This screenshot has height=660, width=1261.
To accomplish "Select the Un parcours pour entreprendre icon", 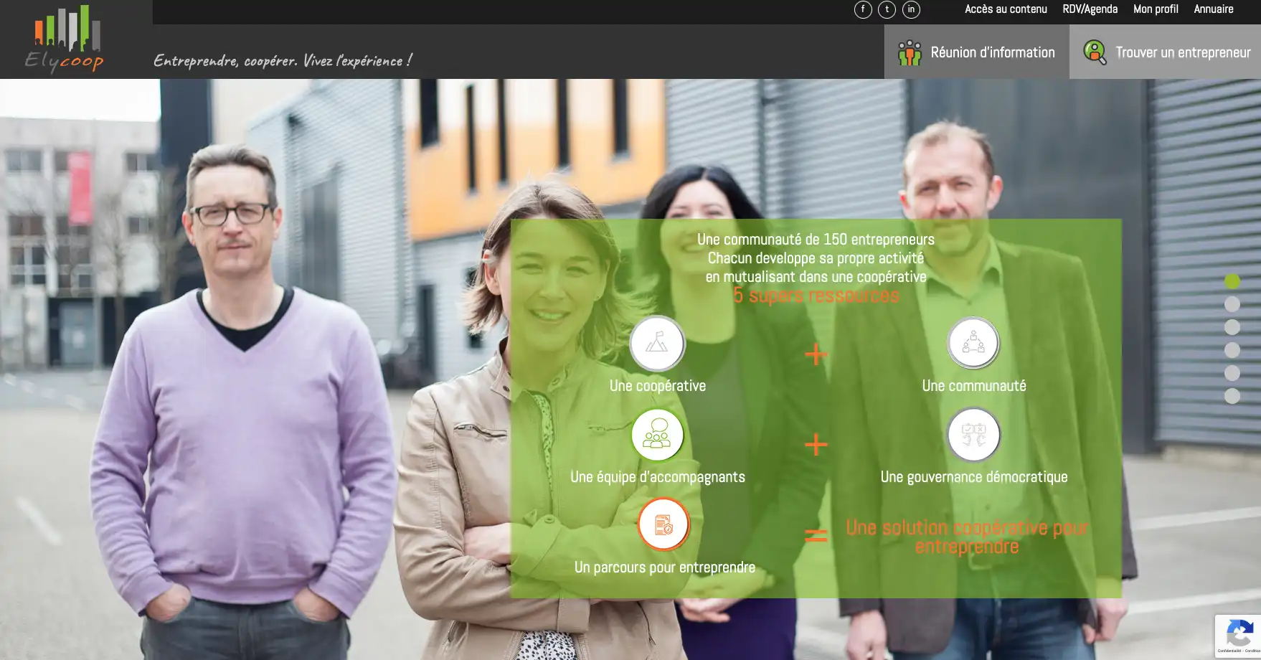I will coord(663,524).
